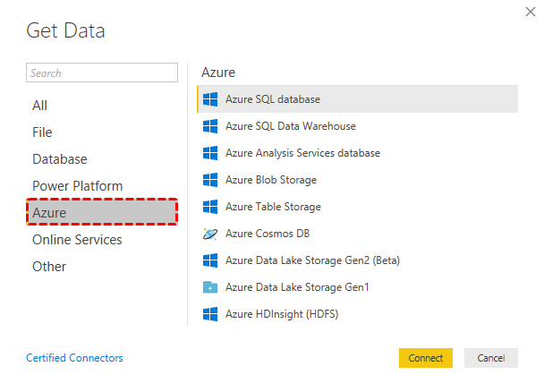The image size is (544, 392).
Task: Select Azure Data Lake Storage Gen1 text
Action: click(x=297, y=287)
